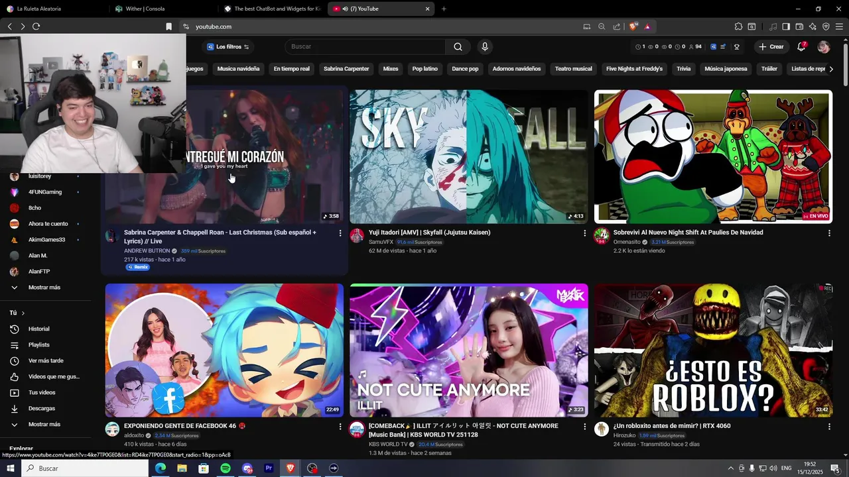The image size is (849, 477).
Task: Toggle microphone icon in system tray
Action: (751, 468)
